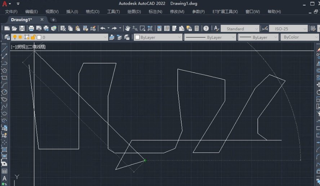Screen dimensions: 320x186
Task: Open Layer Properties Manager
Action: pyautogui.click(x=7, y=37)
